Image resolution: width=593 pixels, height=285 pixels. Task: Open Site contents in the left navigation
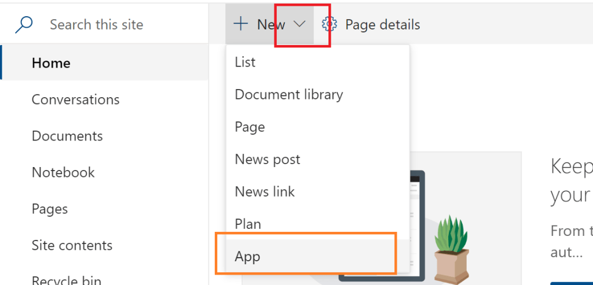click(72, 245)
